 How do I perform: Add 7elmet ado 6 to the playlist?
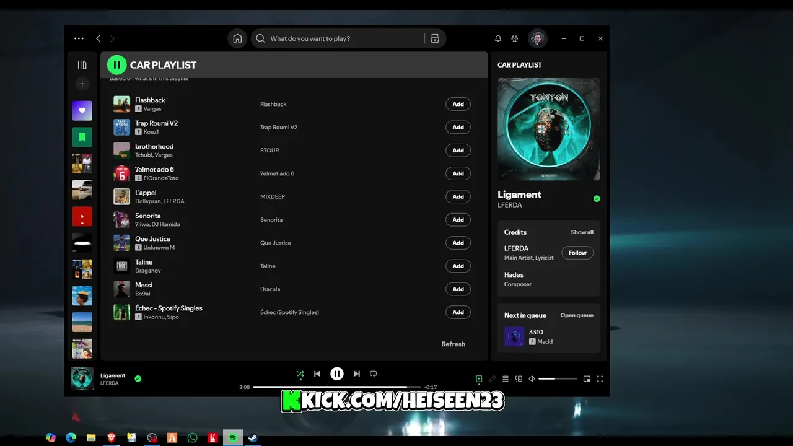pyautogui.click(x=458, y=173)
